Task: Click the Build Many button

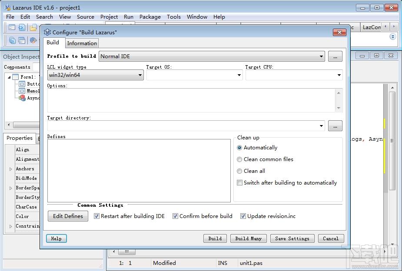Action: pos(249,238)
